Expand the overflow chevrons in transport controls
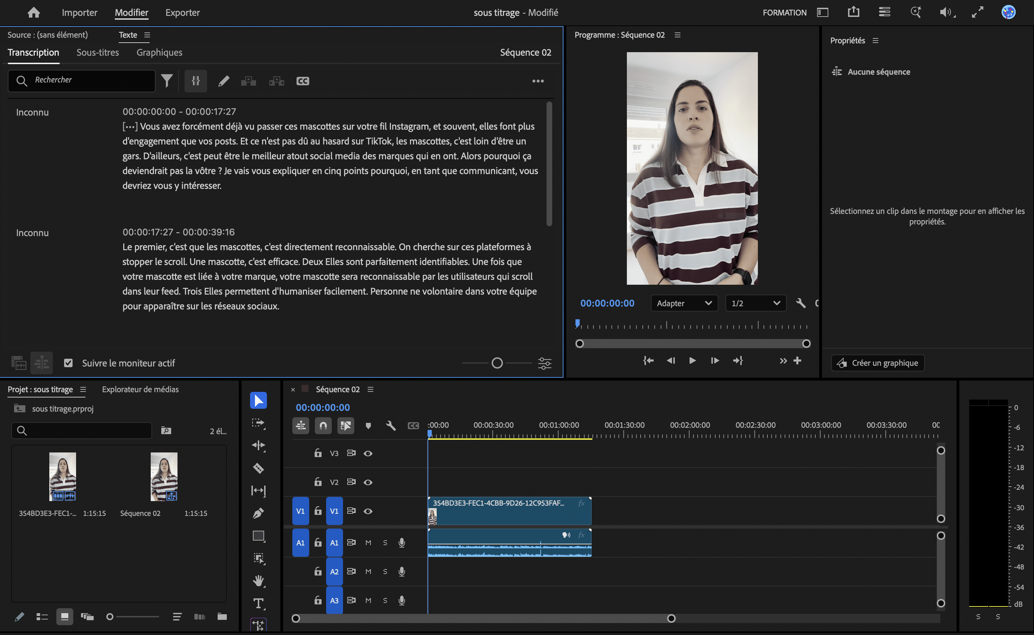 click(783, 361)
